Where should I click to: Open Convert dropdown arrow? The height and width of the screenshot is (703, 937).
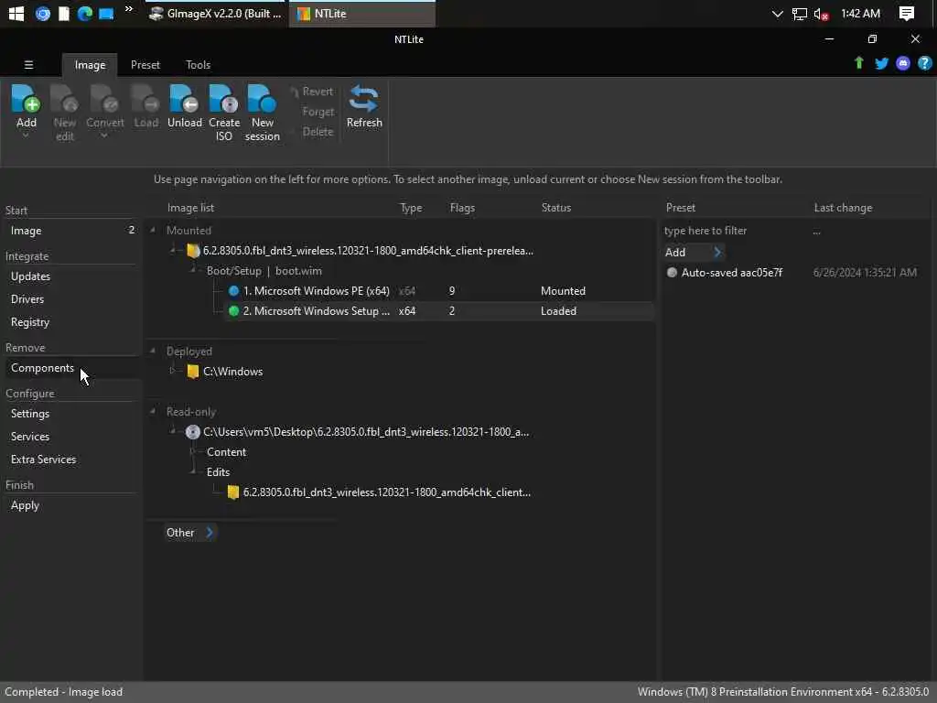click(104, 135)
